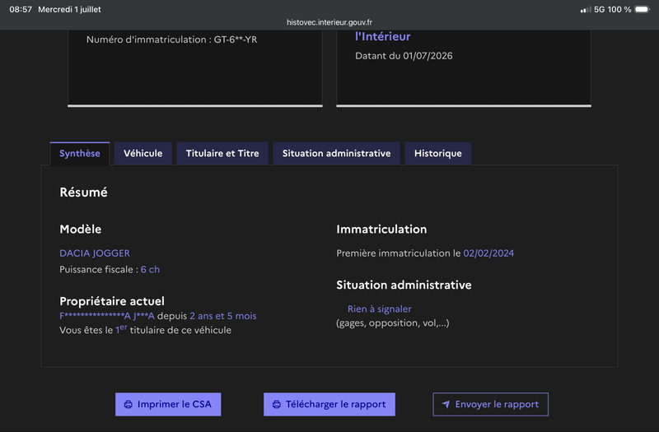This screenshot has height=432, width=659.
Task: Open the Véhicule tab
Action: point(143,153)
